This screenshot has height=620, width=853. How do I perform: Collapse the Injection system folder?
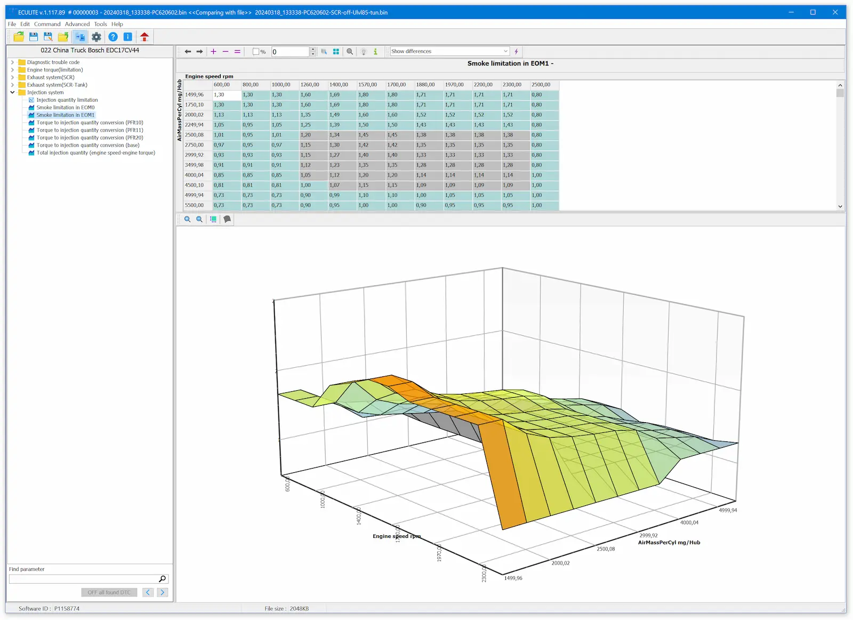(12, 92)
